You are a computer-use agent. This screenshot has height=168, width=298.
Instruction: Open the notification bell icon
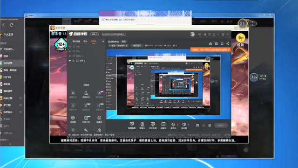click(x=222, y=43)
